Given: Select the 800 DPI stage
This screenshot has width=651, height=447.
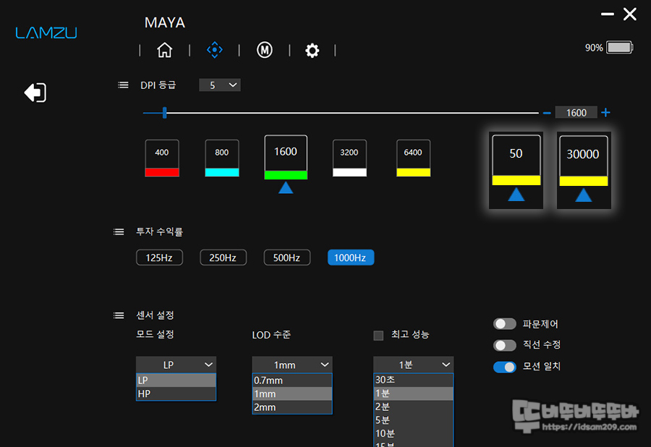Looking at the screenshot, I should 222,158.
